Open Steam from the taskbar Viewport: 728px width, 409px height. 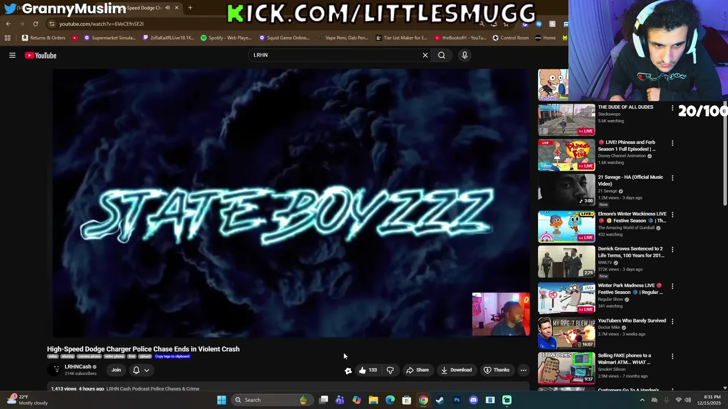(440, 400)
